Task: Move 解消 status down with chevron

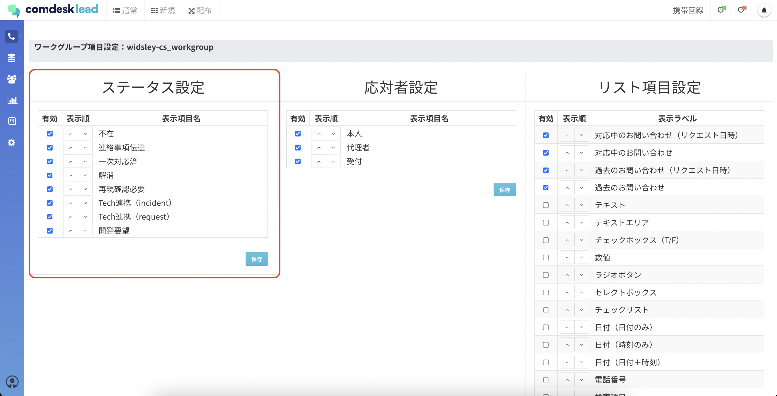Action: coord(85,175)
